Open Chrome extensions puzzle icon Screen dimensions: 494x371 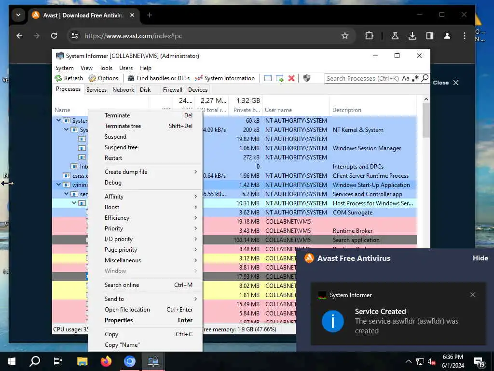369,36
